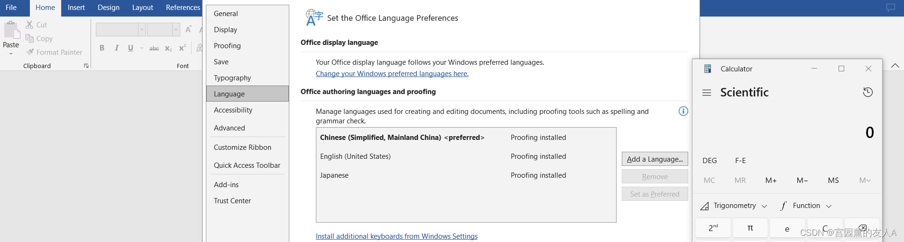Switch to the Layout ribbon tab
The height and width of the screenshot is (242, 904).
coord(142,8)
